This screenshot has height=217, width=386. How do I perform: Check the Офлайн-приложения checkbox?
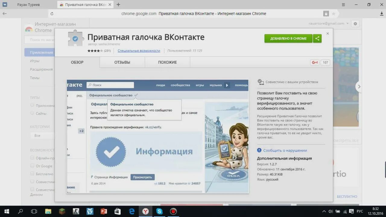[x=32, y=158]
